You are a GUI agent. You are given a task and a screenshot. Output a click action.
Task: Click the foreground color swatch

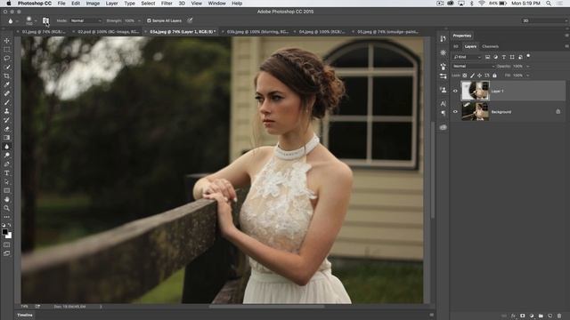point(4,232)
